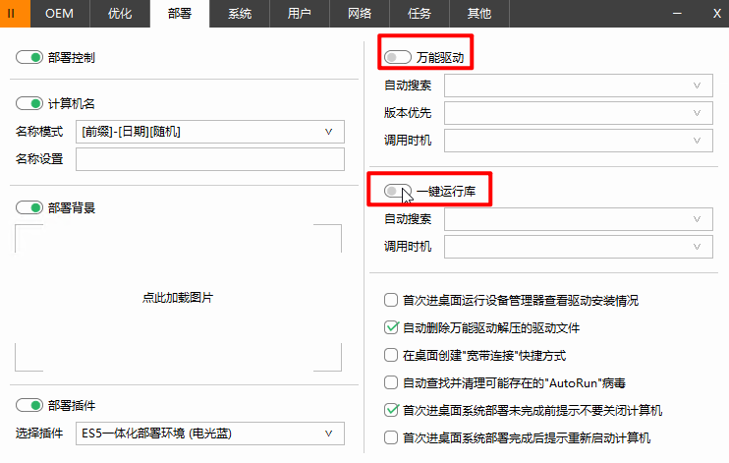The width and height of the screenshot is (729, 463).
Task: Turn off the 计算机名 switch
Action: (x=29, y=104)
